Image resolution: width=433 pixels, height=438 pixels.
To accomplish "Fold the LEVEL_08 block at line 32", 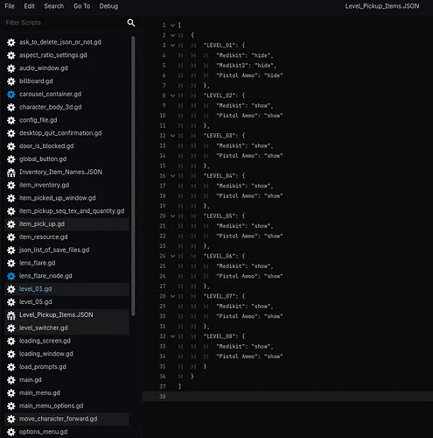I will 172,336.
